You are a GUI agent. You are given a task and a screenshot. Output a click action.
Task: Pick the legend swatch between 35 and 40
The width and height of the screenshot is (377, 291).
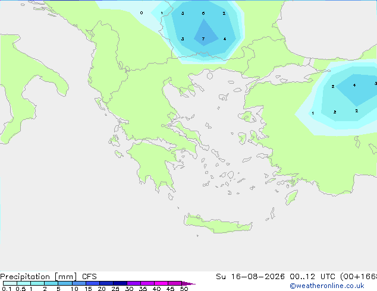[x=147, y=283]
